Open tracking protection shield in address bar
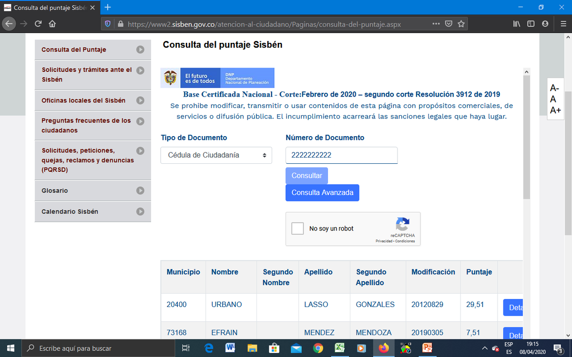Screen dimensions: 572x357 click(108, 24)
